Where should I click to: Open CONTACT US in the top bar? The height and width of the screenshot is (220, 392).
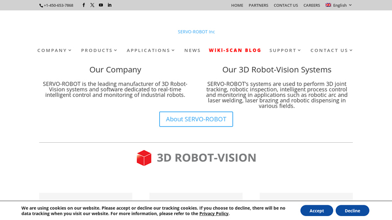click(286, 5)
